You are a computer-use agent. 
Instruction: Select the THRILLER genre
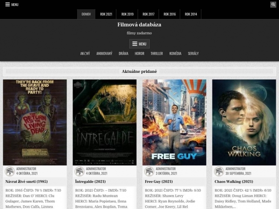[x=157, y=53]
